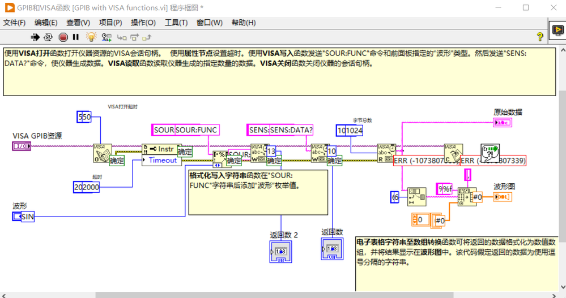Toggle the Retain Wire Values button
Viewport: 566px width, 298px height.
[x=107, y=37]
